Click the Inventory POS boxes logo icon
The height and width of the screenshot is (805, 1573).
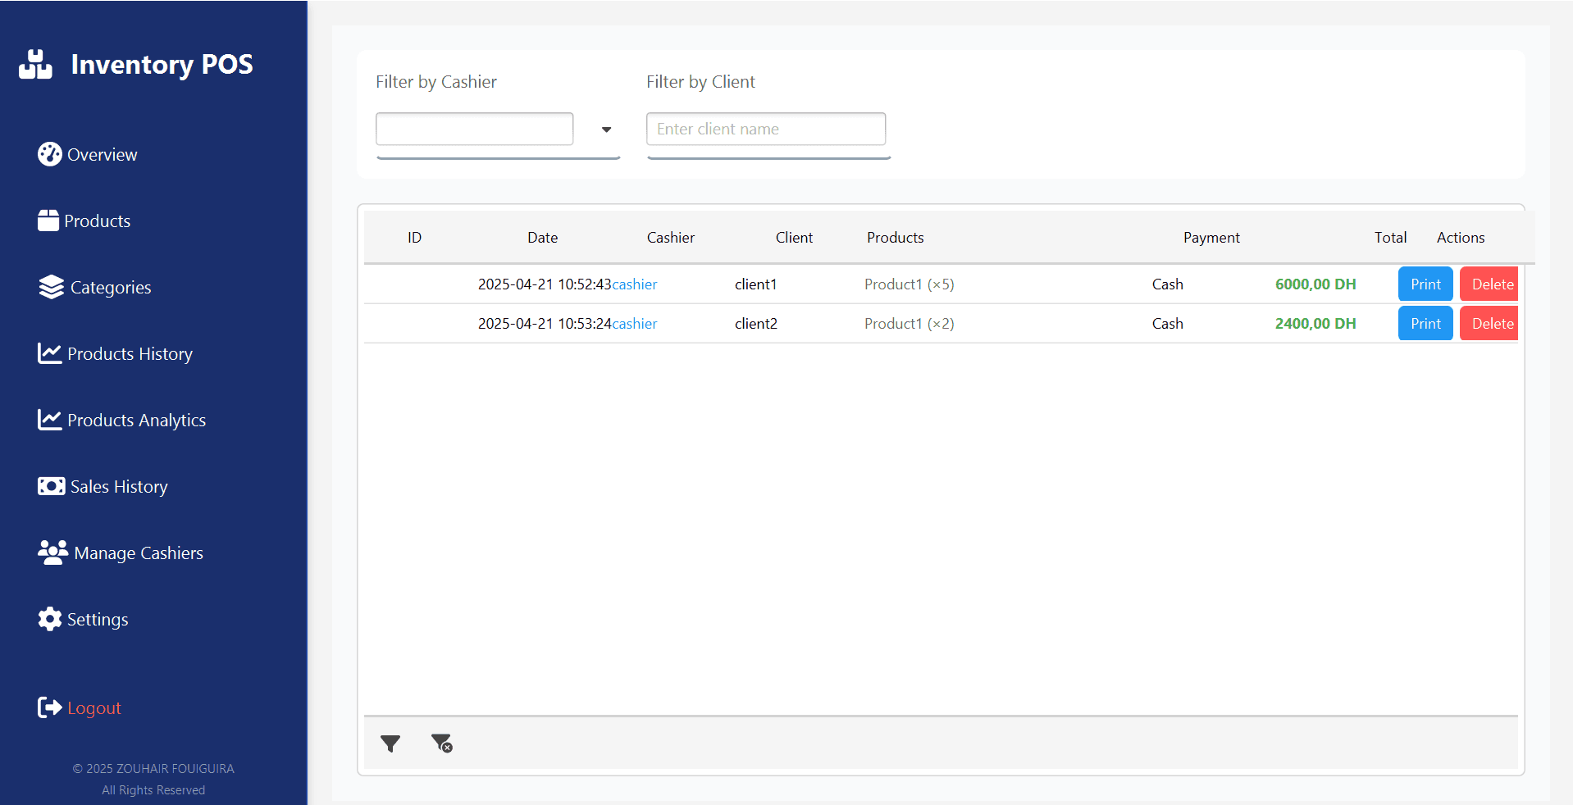pos(35,65)
